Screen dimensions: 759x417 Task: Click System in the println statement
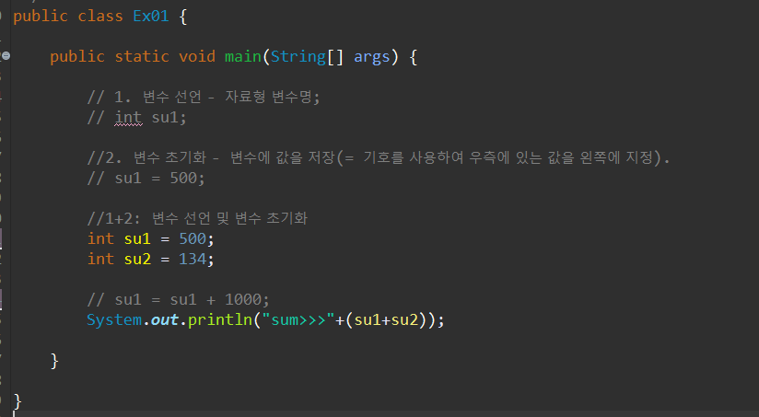114,319
